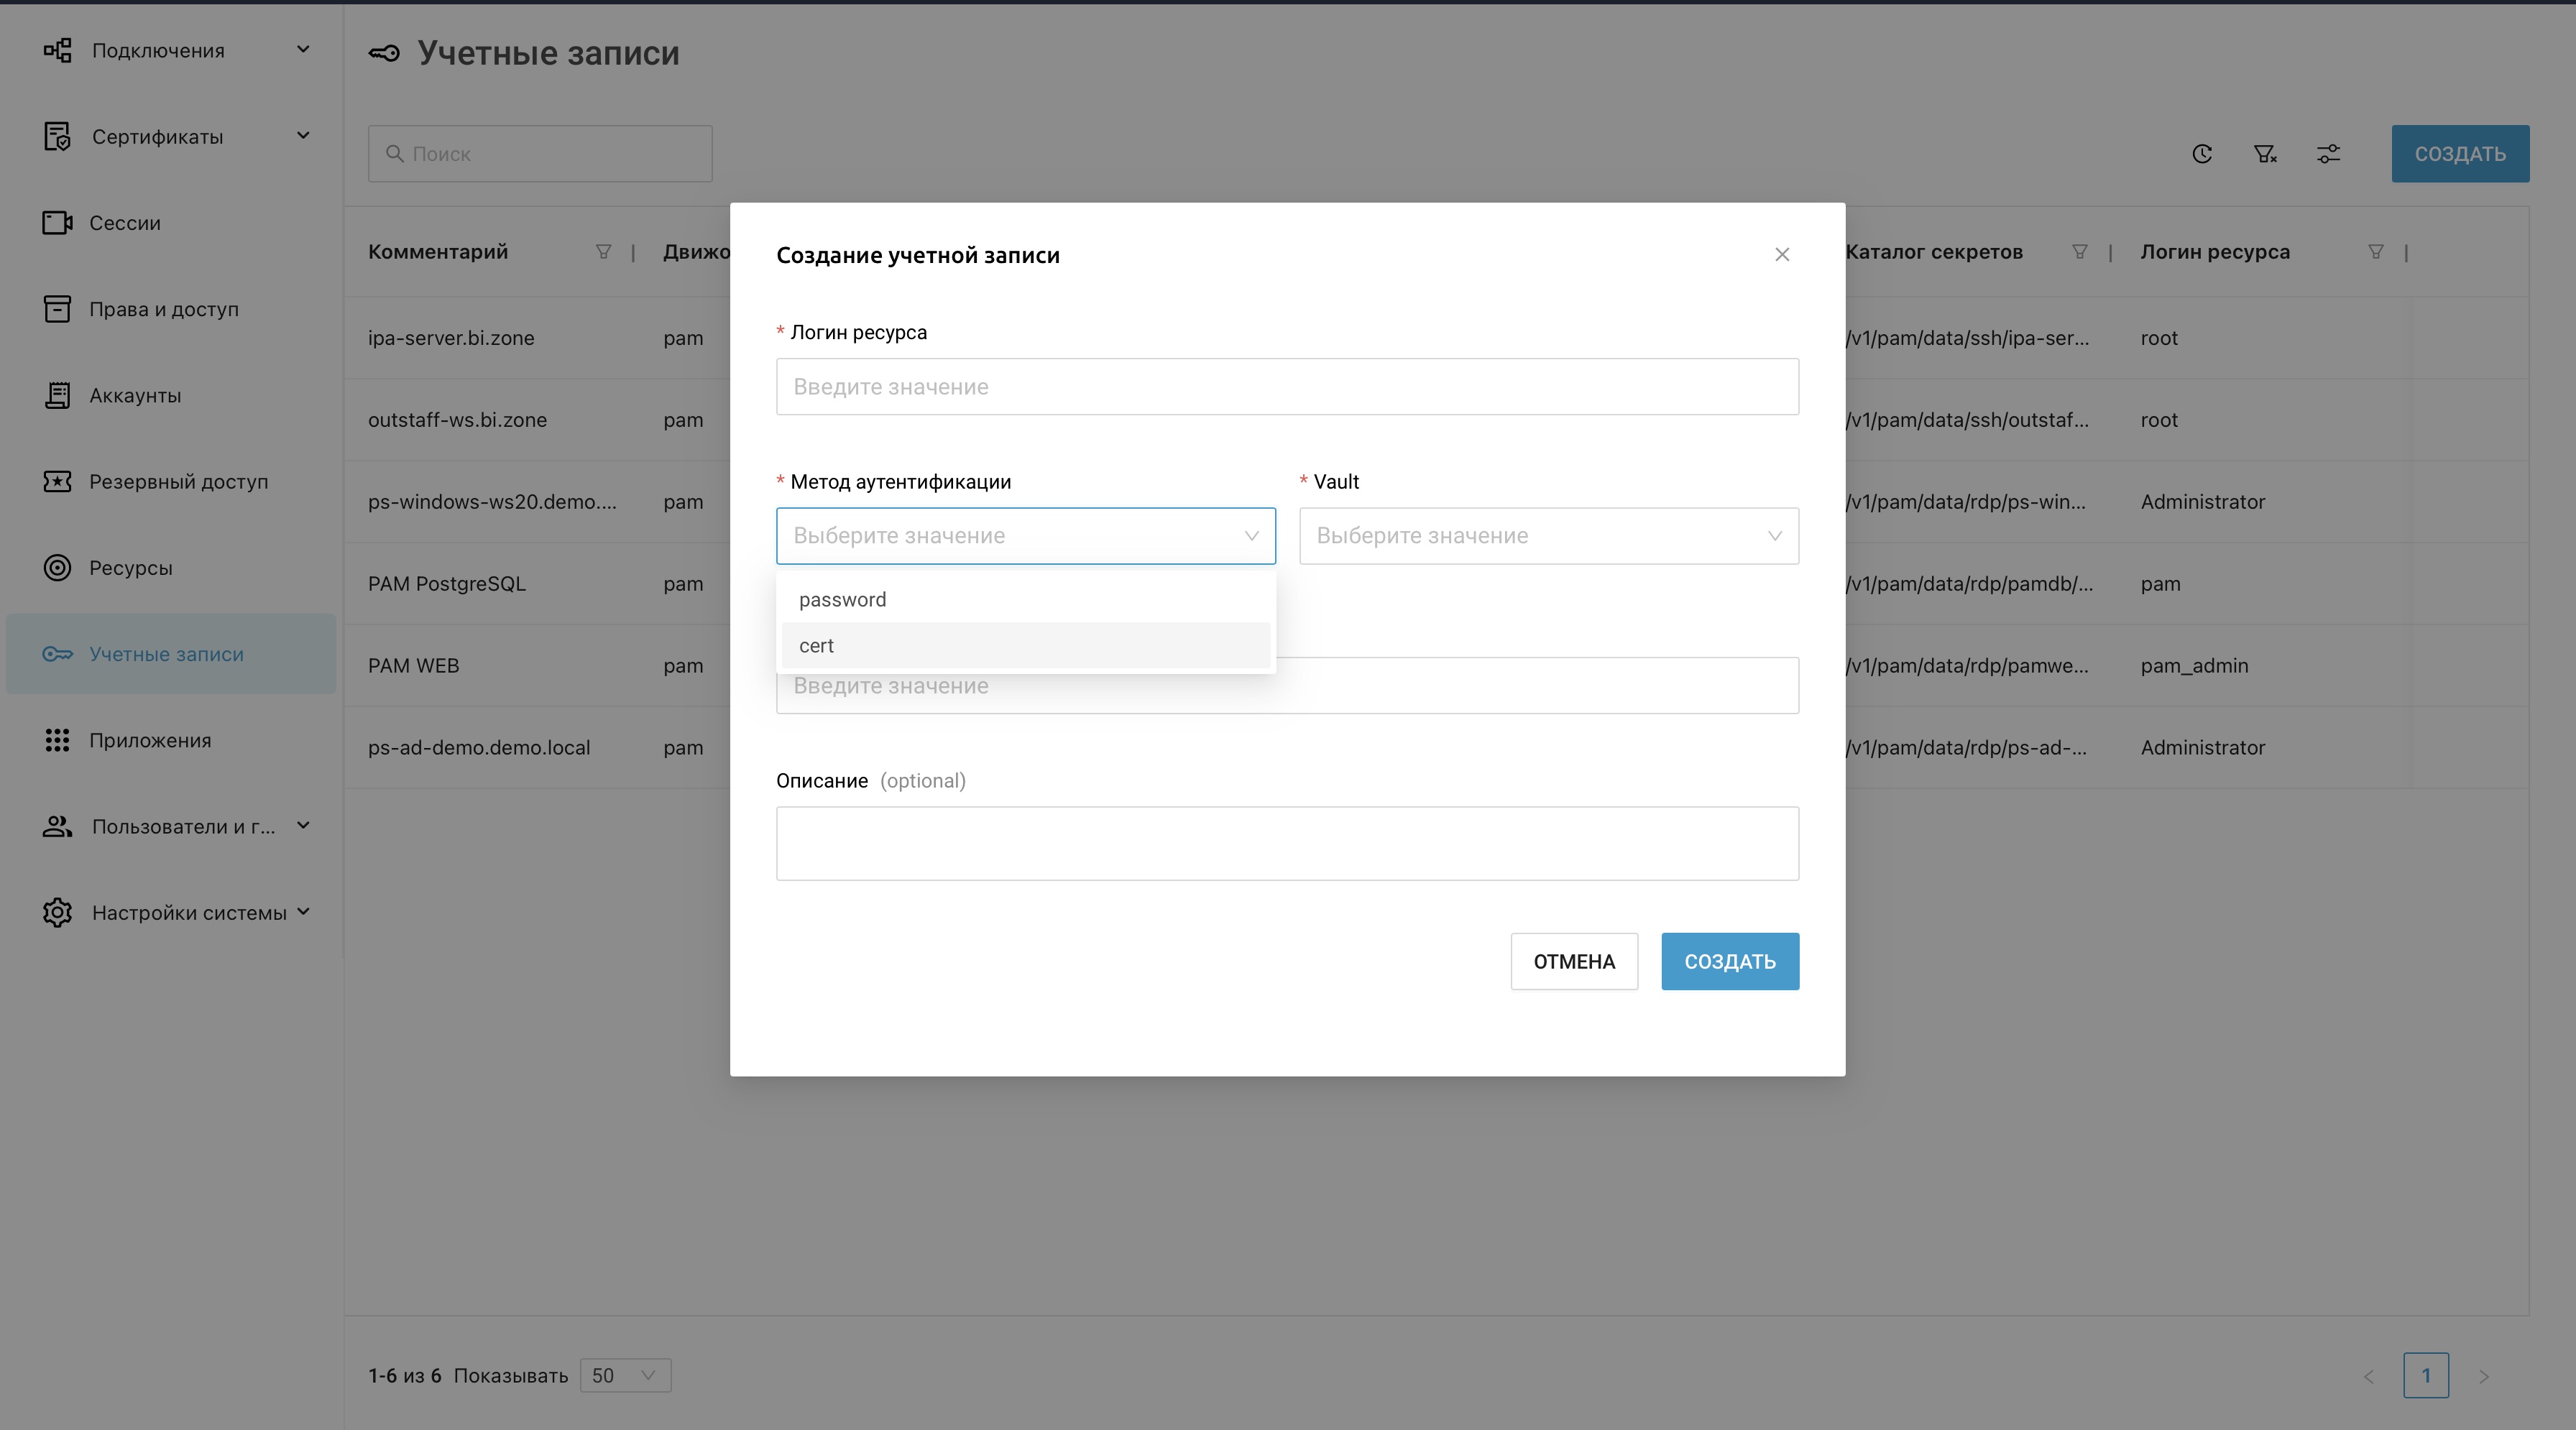The height and width of the screenshot is (1430, 2576).
Task: Open the column settings sliders icon
Action: click(x=2328, y=154)
